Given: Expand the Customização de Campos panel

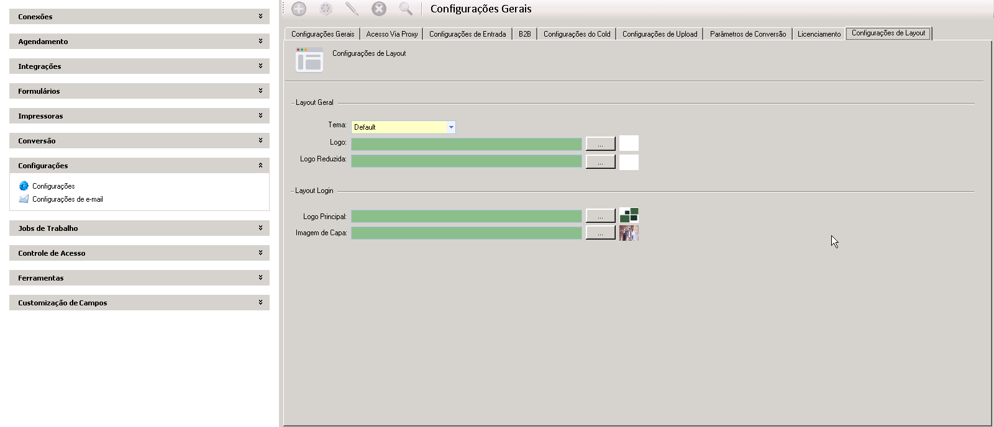Looking at the screenshot, I should [139, 302].
